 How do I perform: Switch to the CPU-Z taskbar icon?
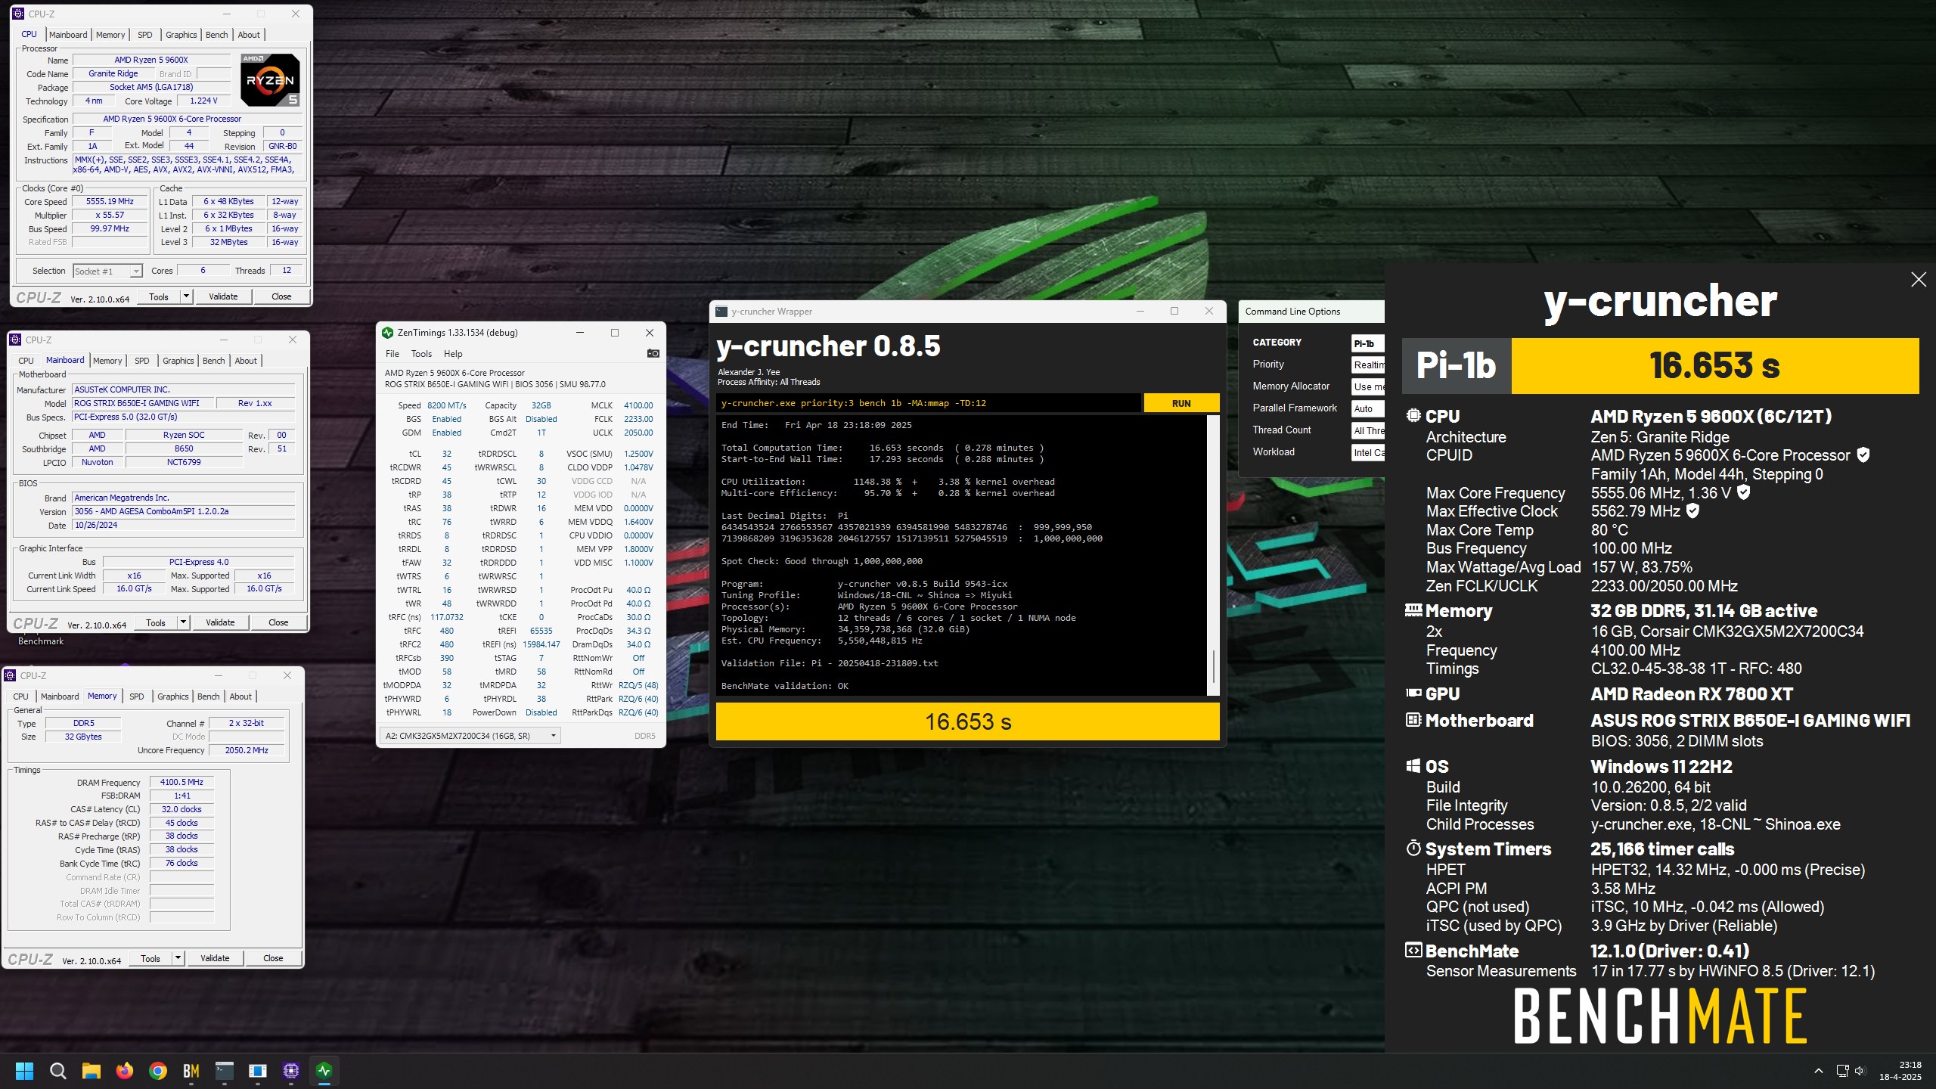291,1071
